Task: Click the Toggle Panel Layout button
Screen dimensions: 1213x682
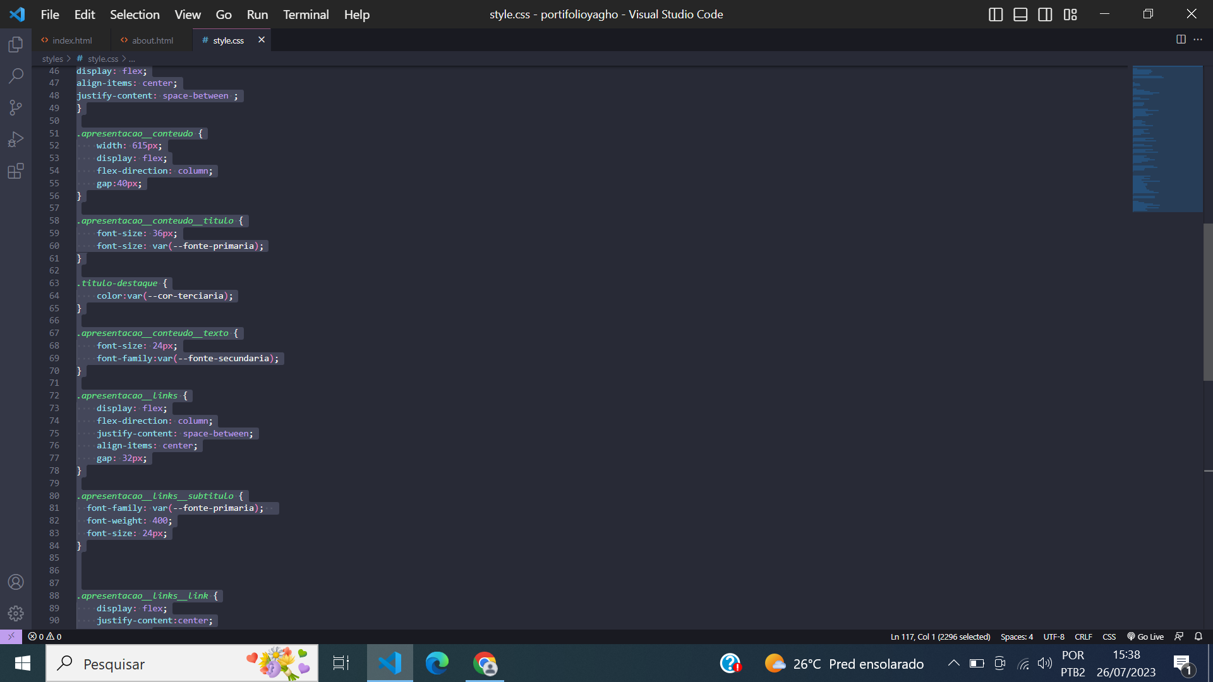Action: [1020, 14]
